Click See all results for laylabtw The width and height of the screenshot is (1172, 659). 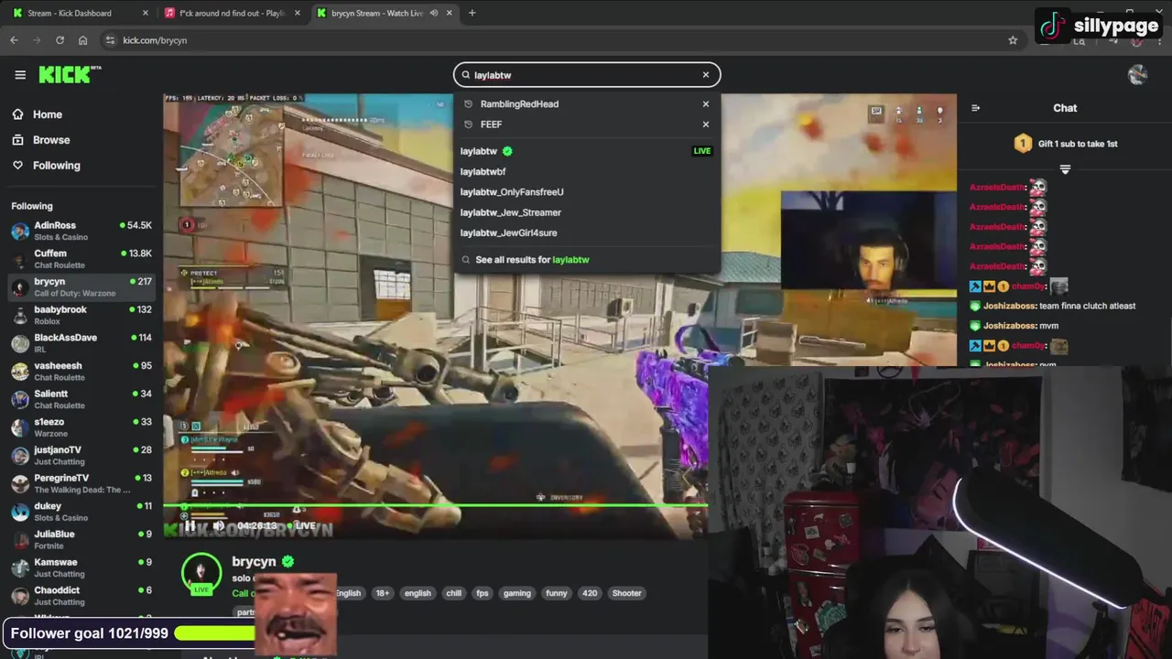pyautogui.click(x=532, y=260)
